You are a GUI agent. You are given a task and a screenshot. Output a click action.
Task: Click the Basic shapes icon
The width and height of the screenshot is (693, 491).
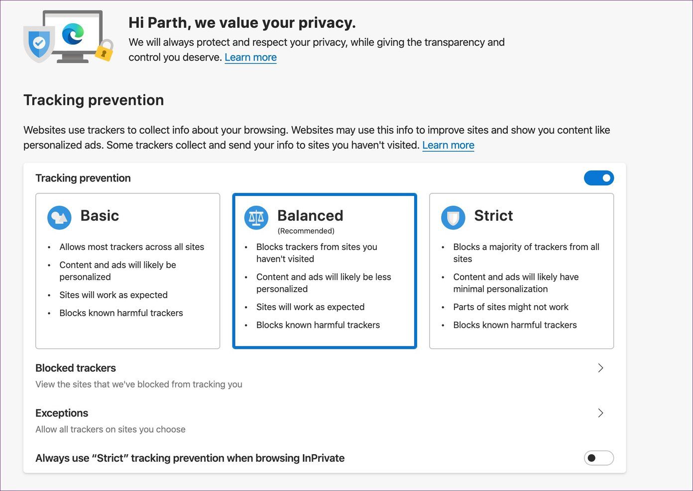point(59,218)
